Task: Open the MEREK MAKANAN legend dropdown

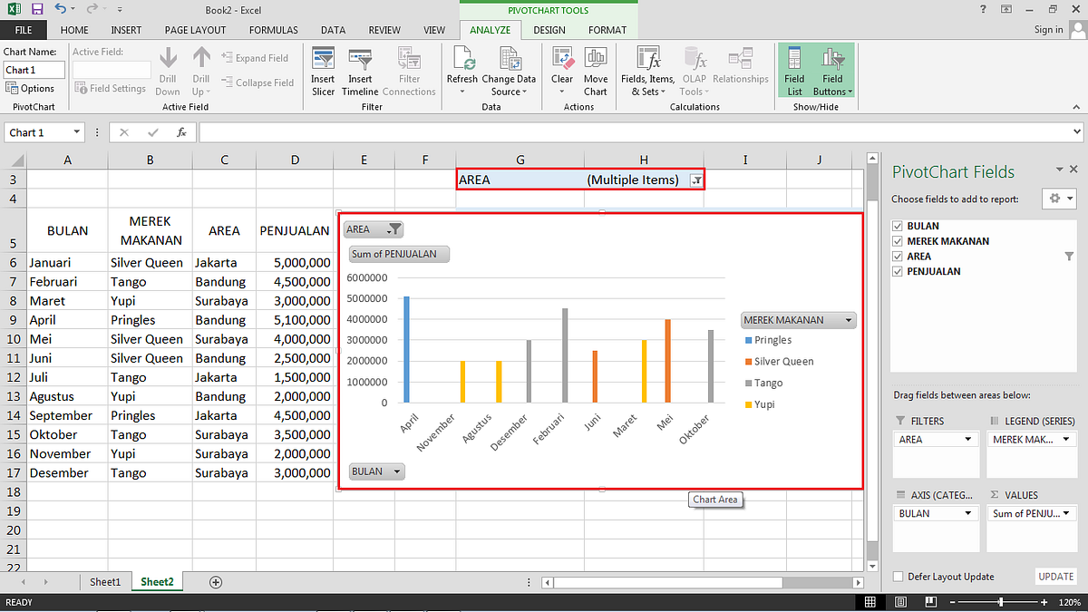Action: [847, 319]
